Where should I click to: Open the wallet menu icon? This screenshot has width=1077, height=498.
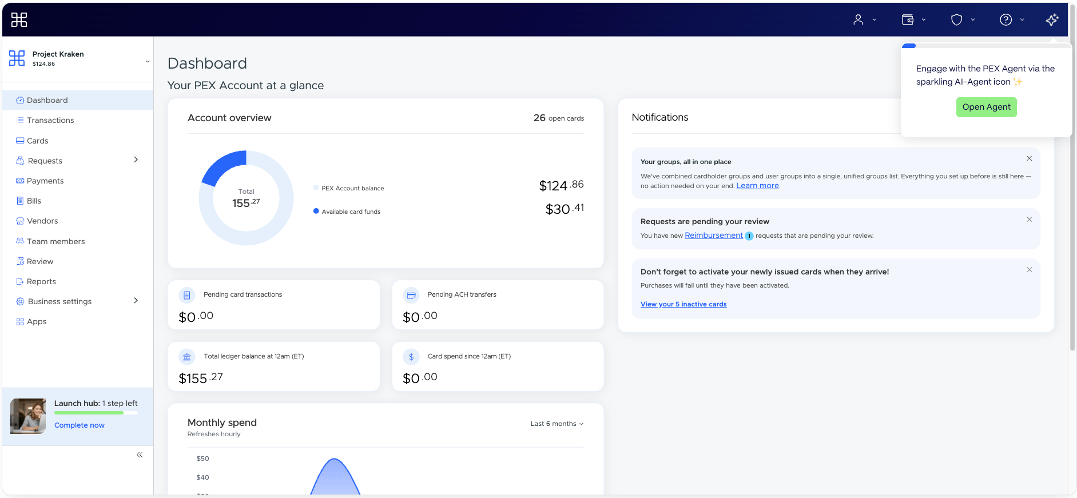tap(908, 20)
